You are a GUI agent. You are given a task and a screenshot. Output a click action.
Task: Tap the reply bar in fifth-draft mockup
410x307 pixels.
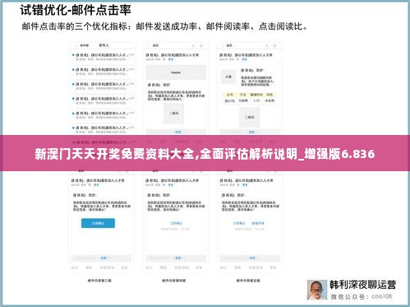pos(250,258)
